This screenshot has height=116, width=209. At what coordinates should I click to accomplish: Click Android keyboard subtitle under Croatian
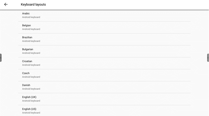click(31, 65)
